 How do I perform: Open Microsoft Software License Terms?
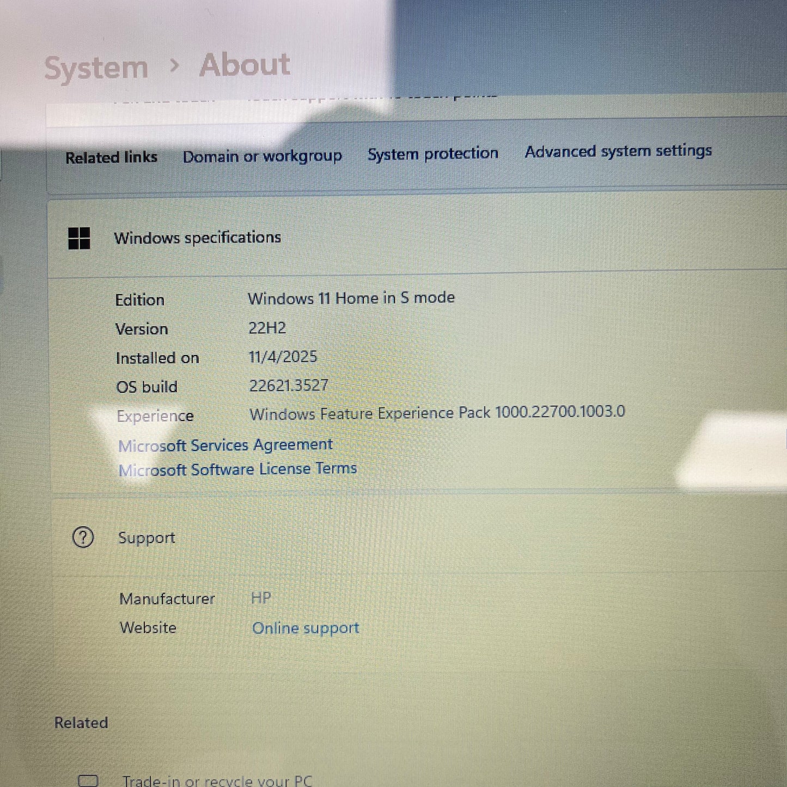238,468
